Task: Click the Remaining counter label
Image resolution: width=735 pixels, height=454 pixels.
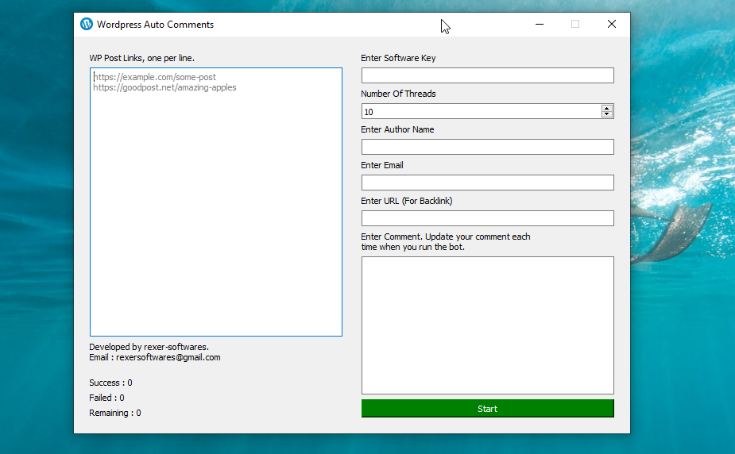Action: (x=114, y=413)
